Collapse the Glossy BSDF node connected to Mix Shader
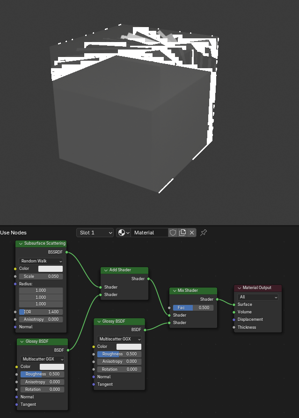299x418 pixels. pyautogui.click(x=99, y=321)
